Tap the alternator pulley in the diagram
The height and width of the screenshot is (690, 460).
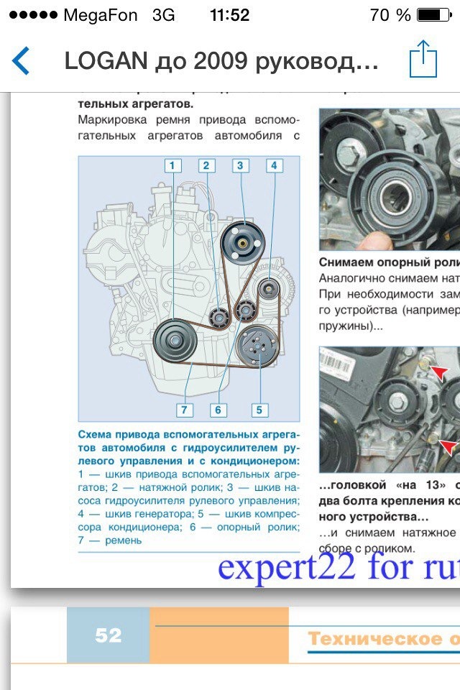(x=268, y=288)
